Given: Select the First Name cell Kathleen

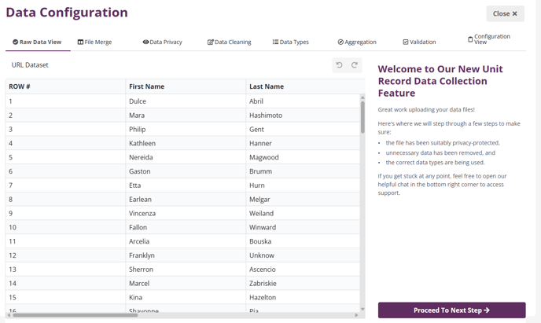Looking at the screenshot, I should tap(147, 143).
